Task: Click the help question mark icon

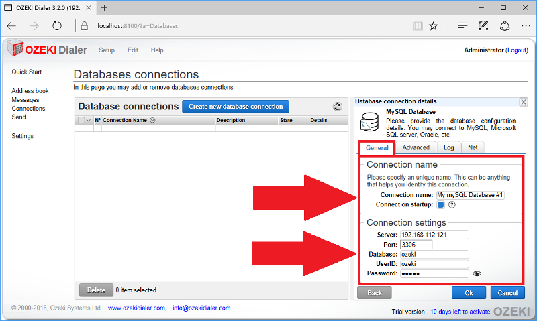Action: pyautogui.click(x=452, y=205)
